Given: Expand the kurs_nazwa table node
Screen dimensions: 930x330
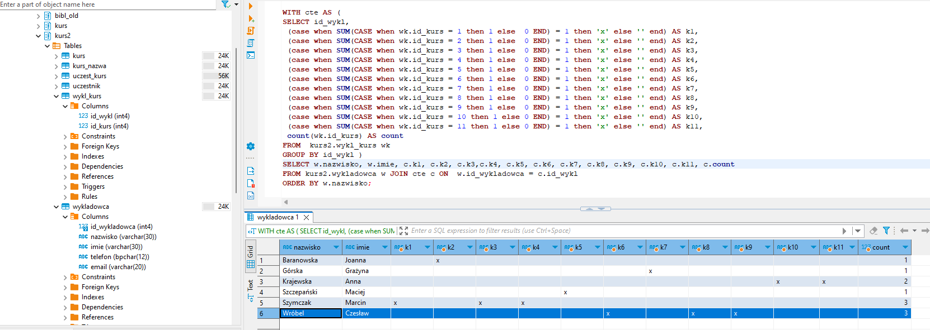Looking at the screenshot, I should tap(56, 66).
